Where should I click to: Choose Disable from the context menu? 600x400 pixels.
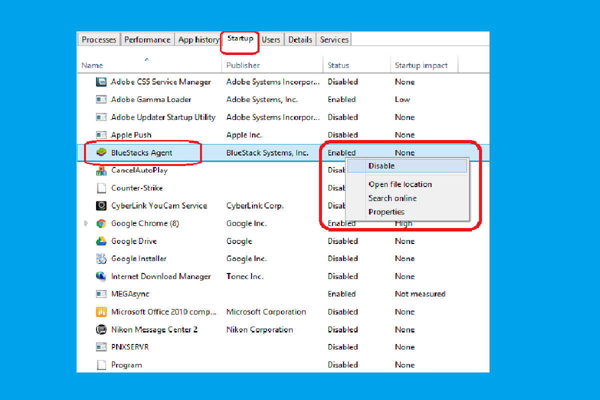381,166
